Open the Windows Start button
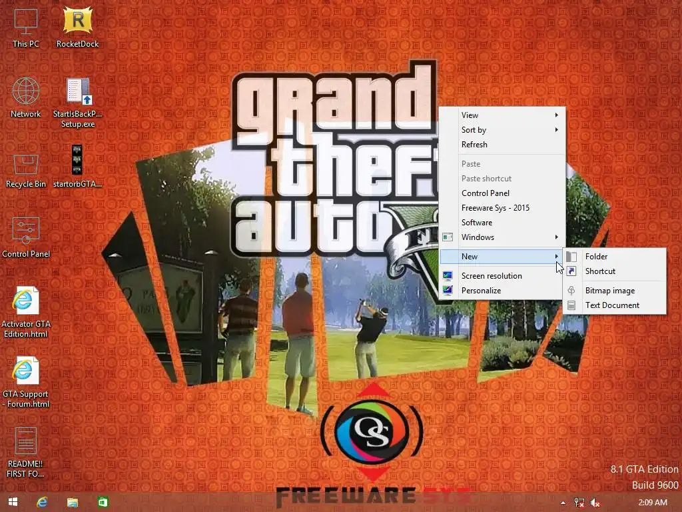This screenshot has height=512, width=682. pos(13,502)
